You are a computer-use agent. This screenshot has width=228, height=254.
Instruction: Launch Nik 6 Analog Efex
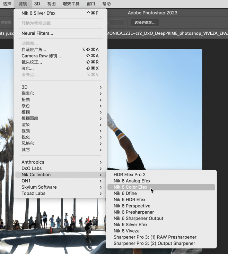coord(161,181)
